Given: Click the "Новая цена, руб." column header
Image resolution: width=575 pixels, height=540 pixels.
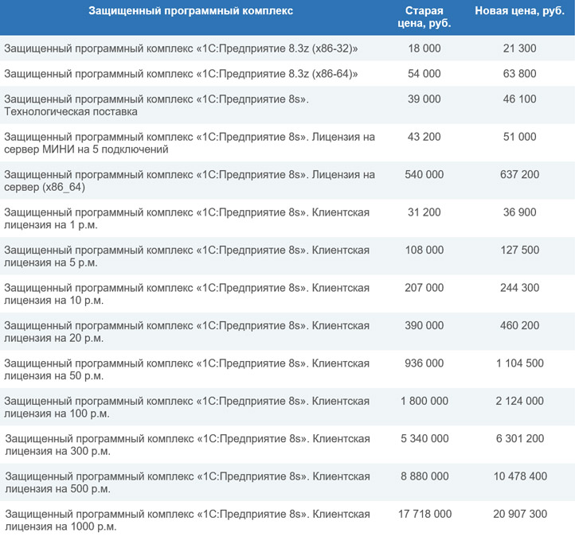Looking at the screenshot, I should point(519,11).
